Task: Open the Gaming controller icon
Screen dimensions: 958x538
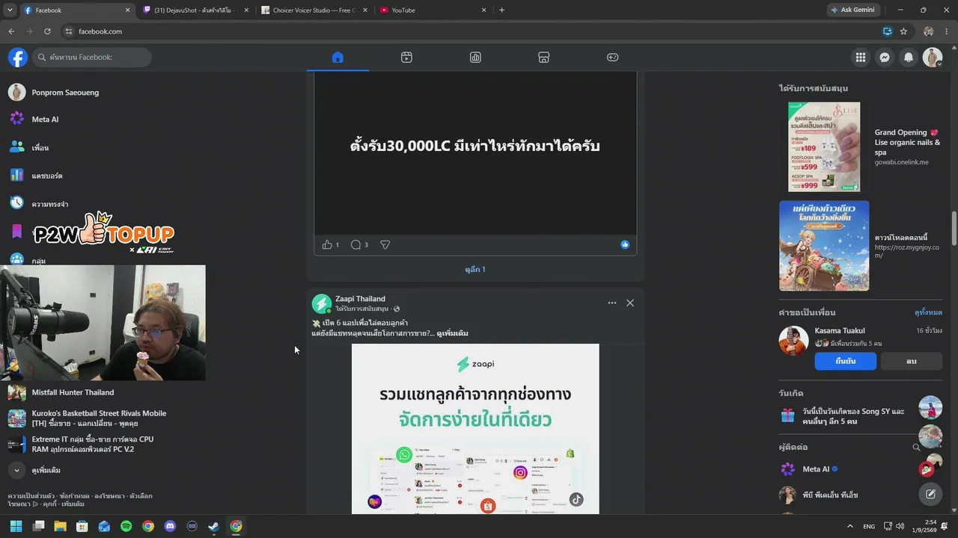Action: click(612, 58)
